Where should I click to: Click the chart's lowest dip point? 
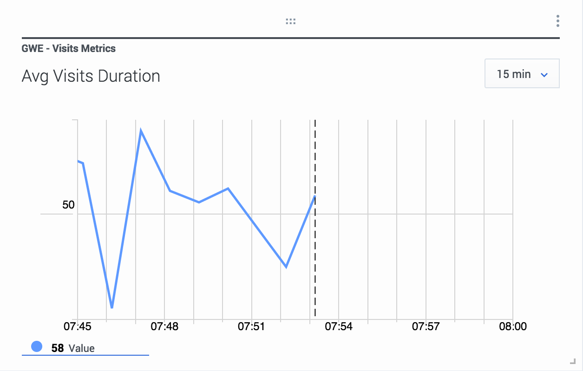112,307
